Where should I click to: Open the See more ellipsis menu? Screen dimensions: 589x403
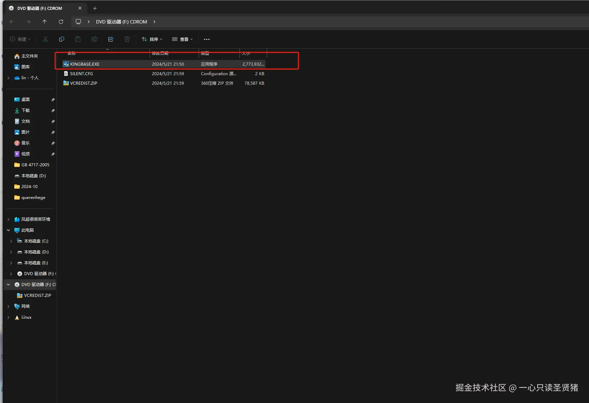coord(207,39)
